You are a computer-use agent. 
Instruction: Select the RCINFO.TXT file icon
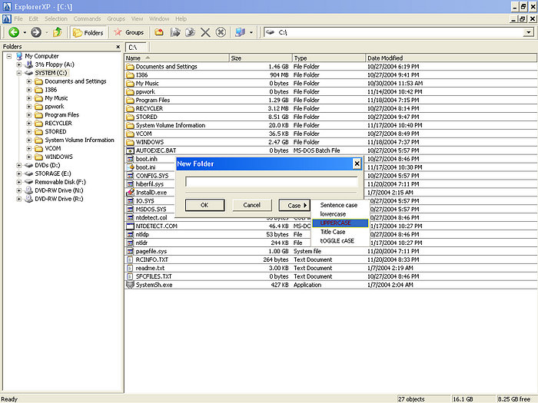pos(130,259)
